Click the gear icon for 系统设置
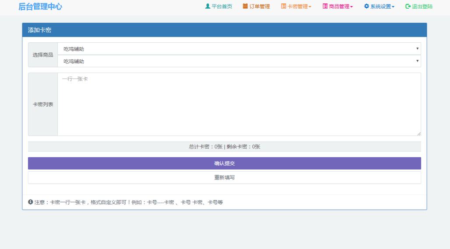This screenshot has height=249, width=450. pyautogui.click(x=366, y=7)
